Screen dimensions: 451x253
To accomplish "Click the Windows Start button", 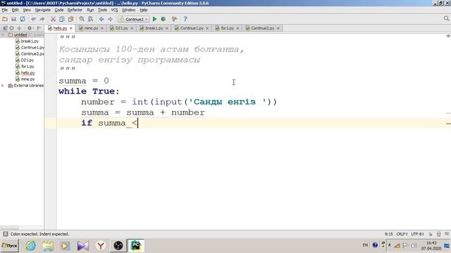I will [x=9, y=246].
